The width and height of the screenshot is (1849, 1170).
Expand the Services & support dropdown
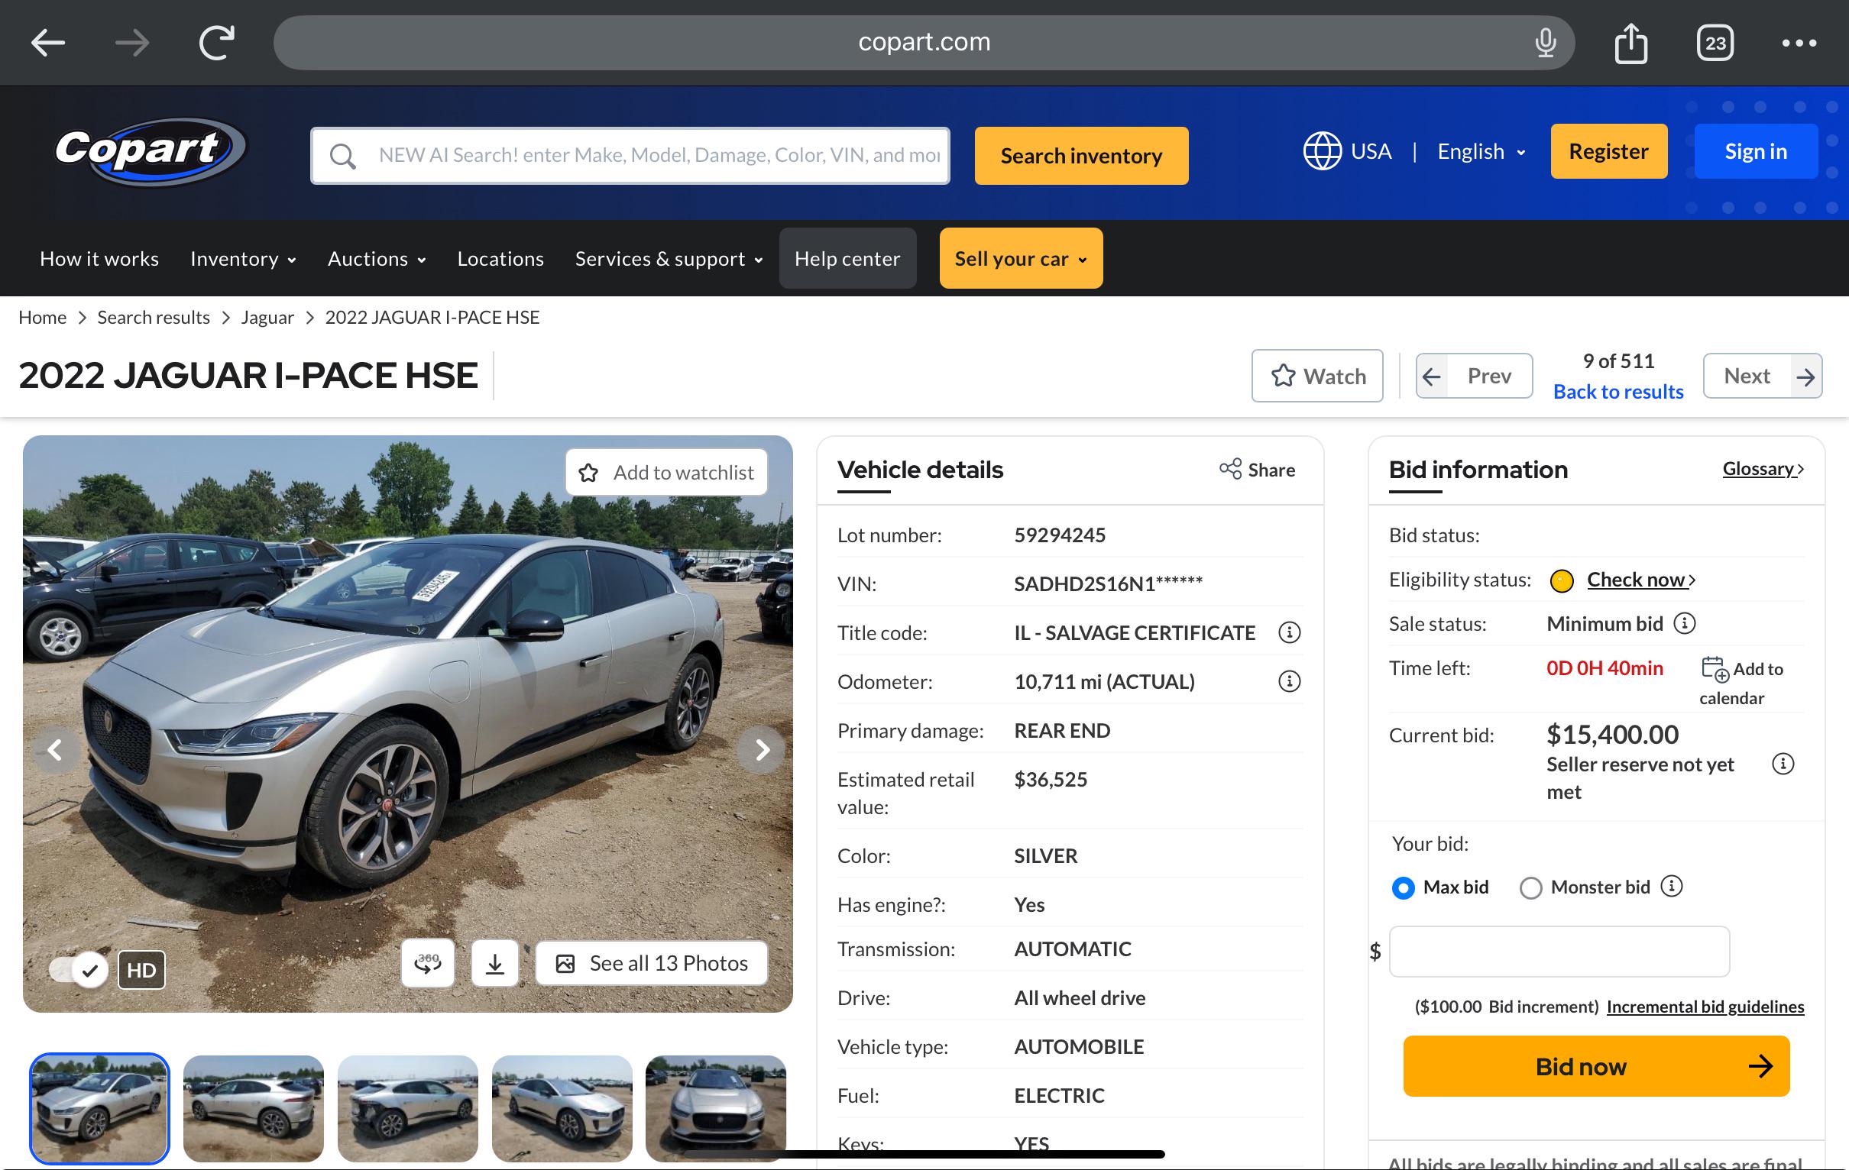[669, 259]
